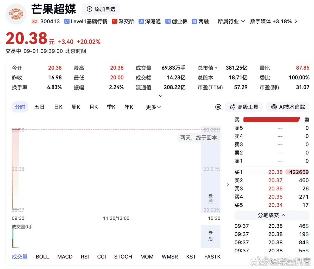Click the 深港通 tag icon
Screen dimensions: 314x269
point(141,22)
